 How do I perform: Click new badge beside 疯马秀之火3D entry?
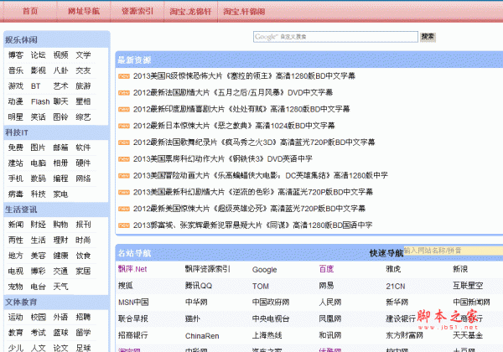[124, 142]
